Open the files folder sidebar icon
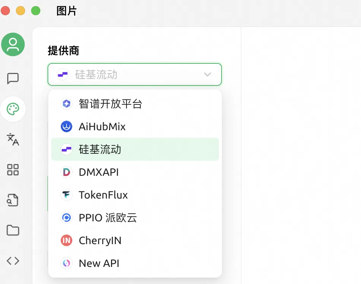Viewport: 361px width, 284px height. point(13,230)
